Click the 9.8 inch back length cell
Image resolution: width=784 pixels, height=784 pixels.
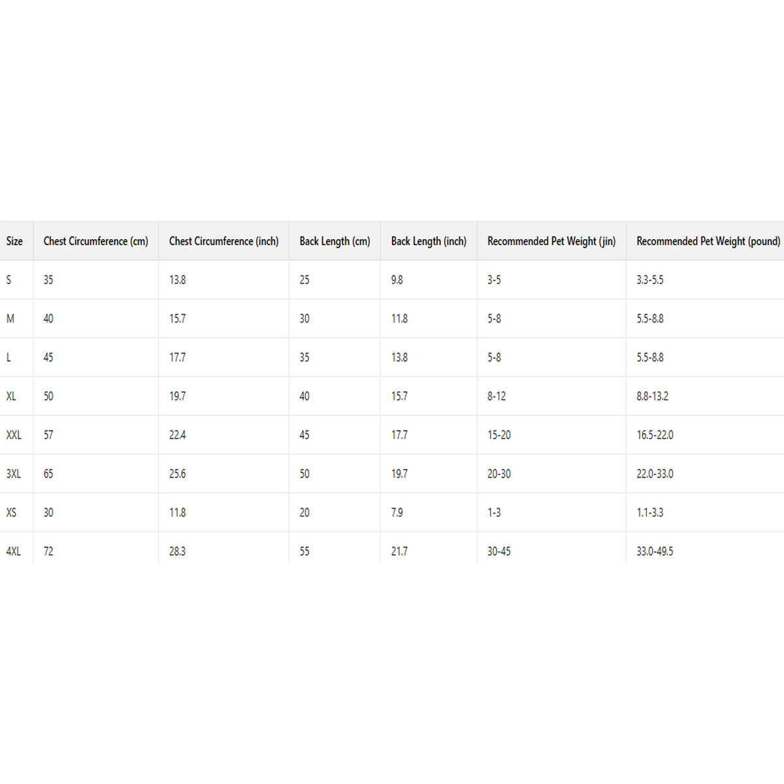pyautogui.click(x=397, y=280)
